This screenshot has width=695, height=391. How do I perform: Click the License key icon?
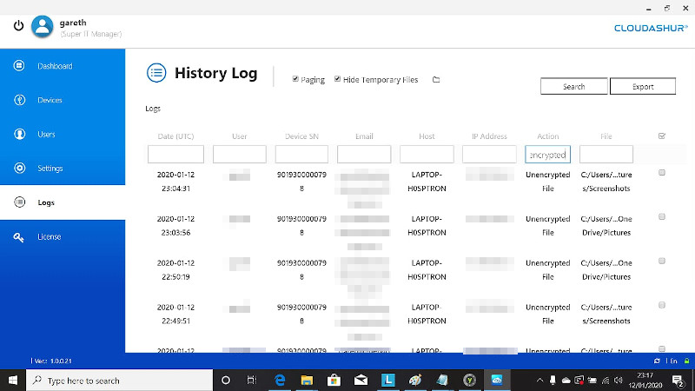point(18,237)
